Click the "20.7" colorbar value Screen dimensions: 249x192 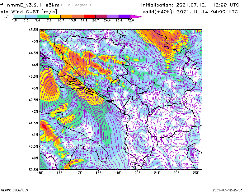[x=96, y=20]
